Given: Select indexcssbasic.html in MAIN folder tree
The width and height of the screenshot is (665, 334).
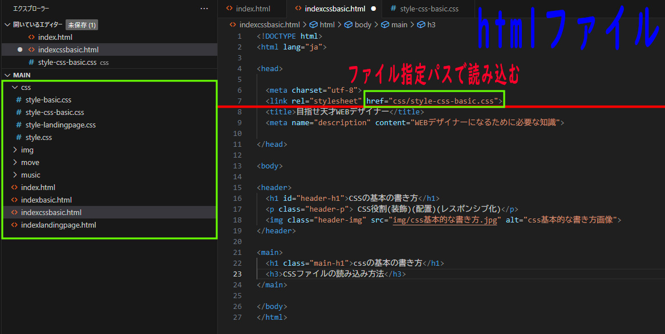Looking at the screenshot, I should [51, 212].
